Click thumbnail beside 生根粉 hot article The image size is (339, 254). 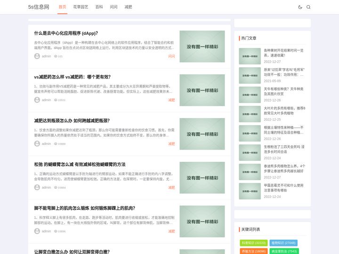250,152
